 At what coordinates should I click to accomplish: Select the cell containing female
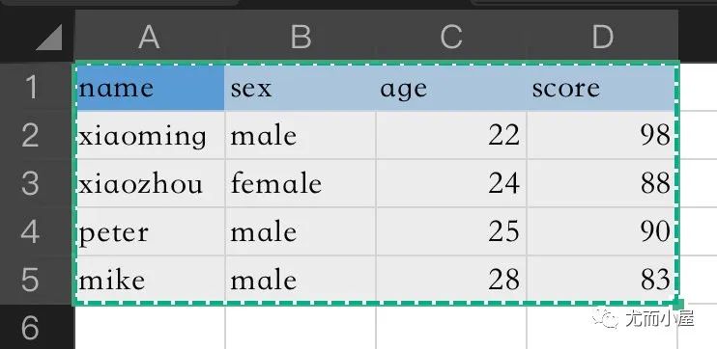click(301, 183)
